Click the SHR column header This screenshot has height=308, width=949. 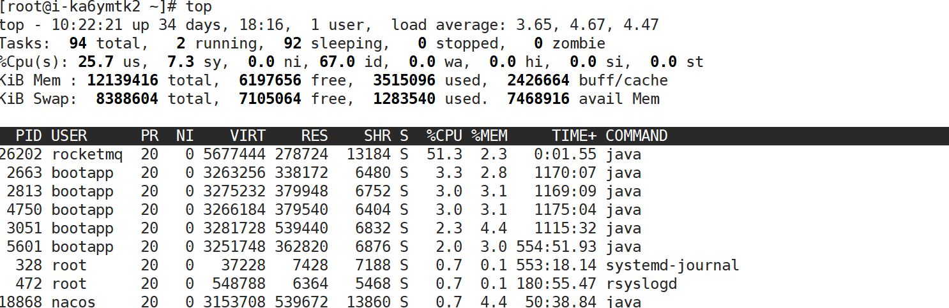tap(377, 136)
